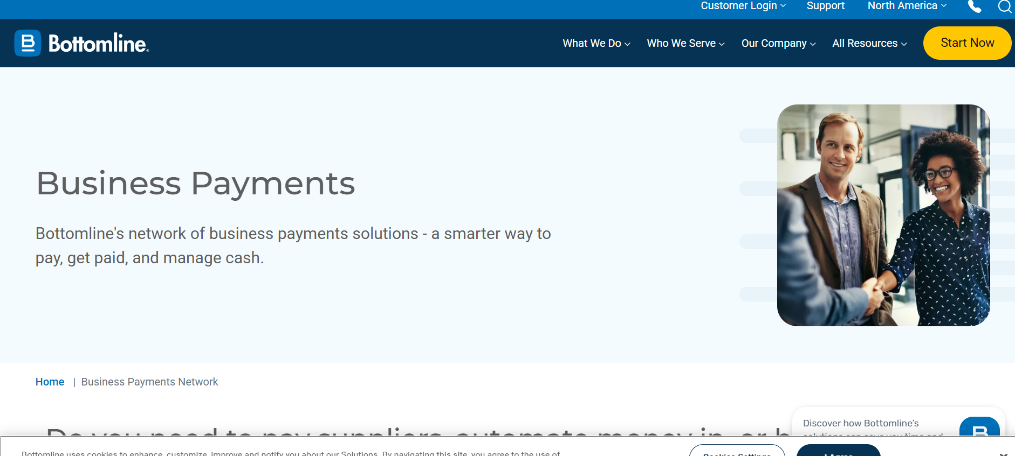Click the Business Payments Network breadcrumb text
This screenshot has height=456, width=1015.
[150, 382]
